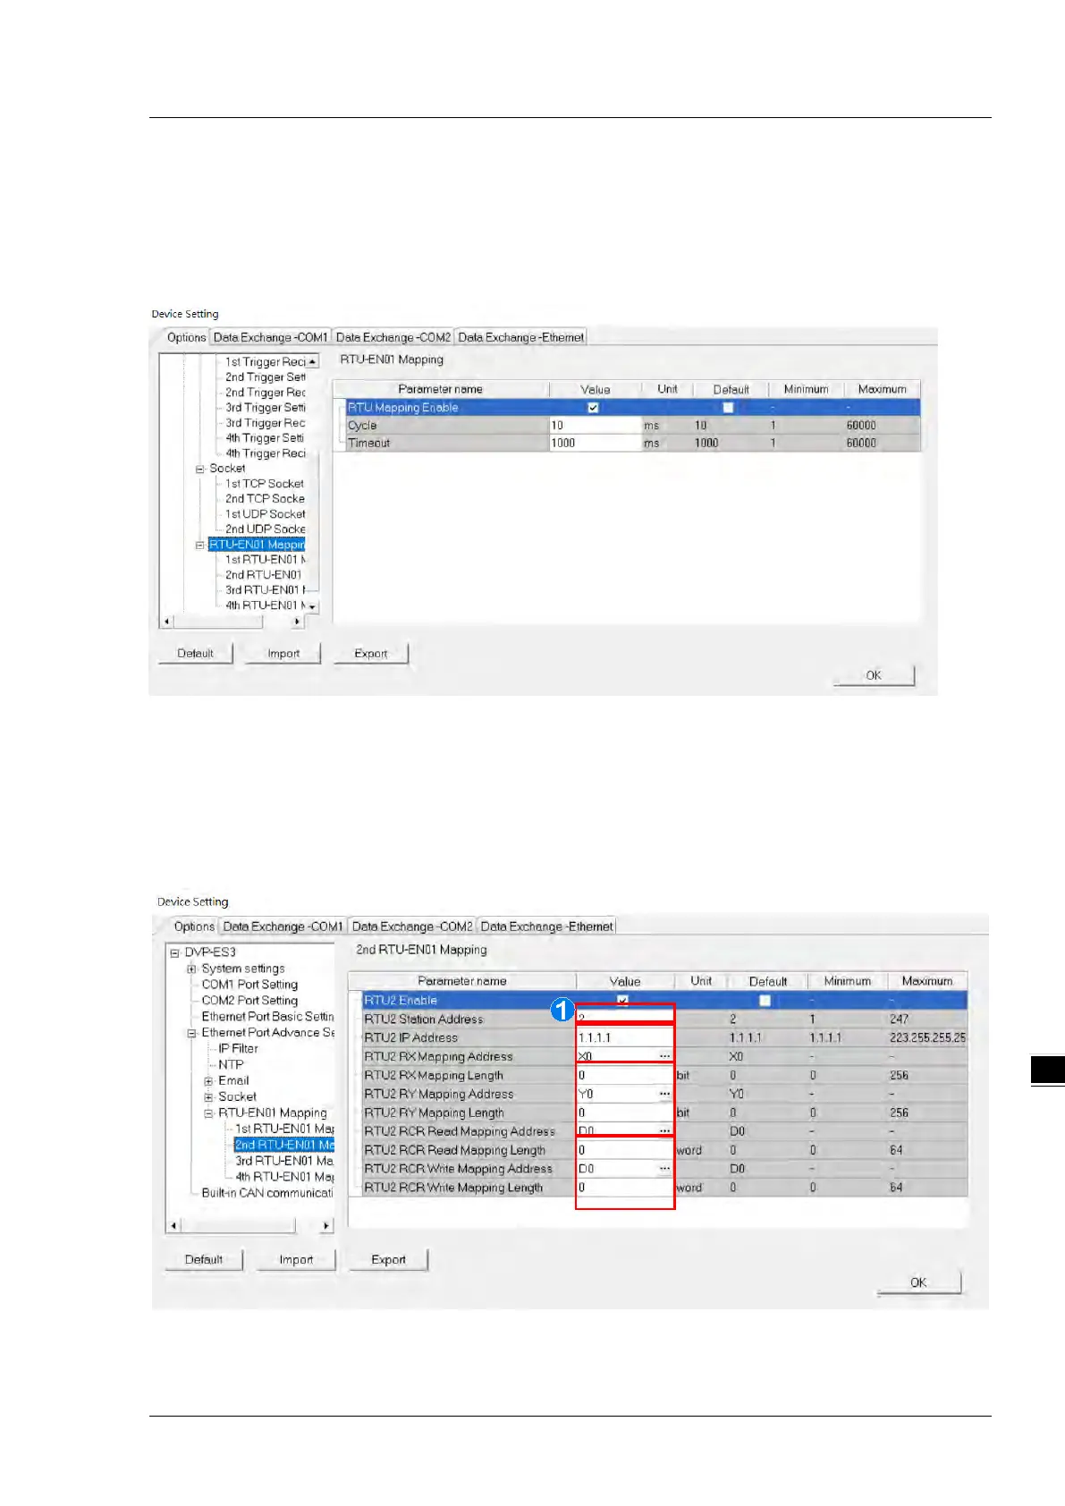Click the RTU2 IP Address value field
Image resolution: width=1065 pixels, height=1506 pixels.
(x=625, y=1037)
